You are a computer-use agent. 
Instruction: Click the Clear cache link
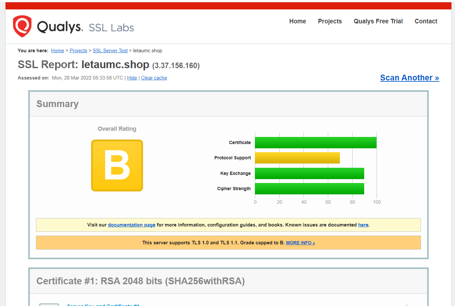(154, 78)
